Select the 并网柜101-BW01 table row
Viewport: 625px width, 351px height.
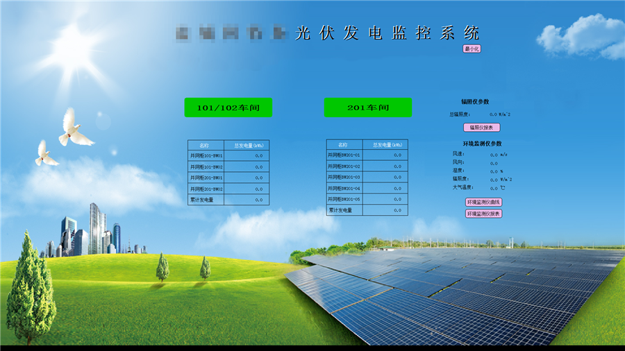pos(206,156)
